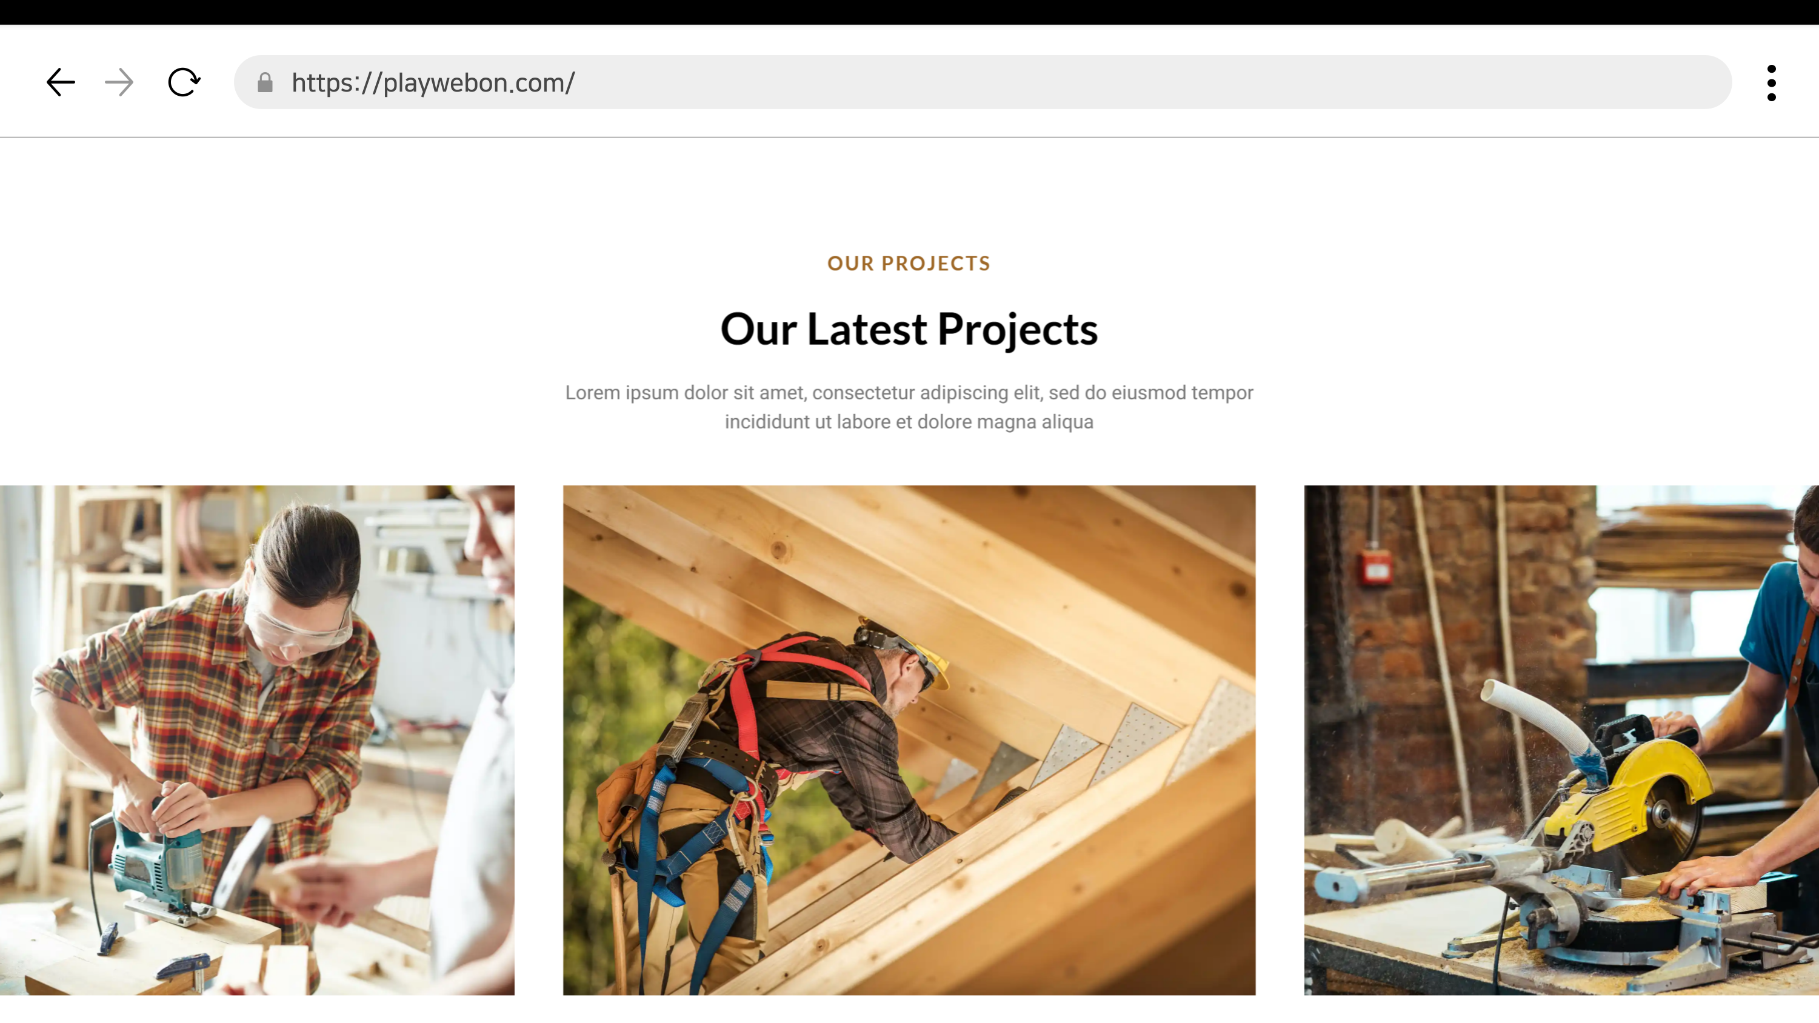Open the woman using jigsaw project image
1819x1023 pixels.
[257, 740]
